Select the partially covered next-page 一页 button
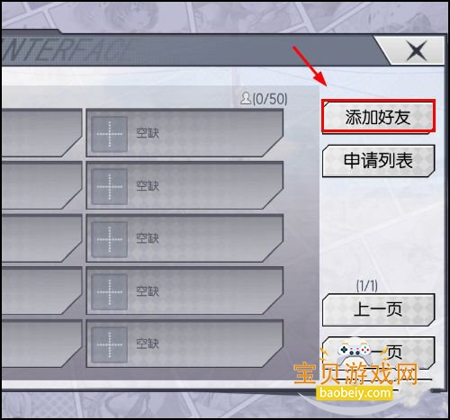Image resolution: width=450 pixels, height=420 pixels. tap(378, 353)
